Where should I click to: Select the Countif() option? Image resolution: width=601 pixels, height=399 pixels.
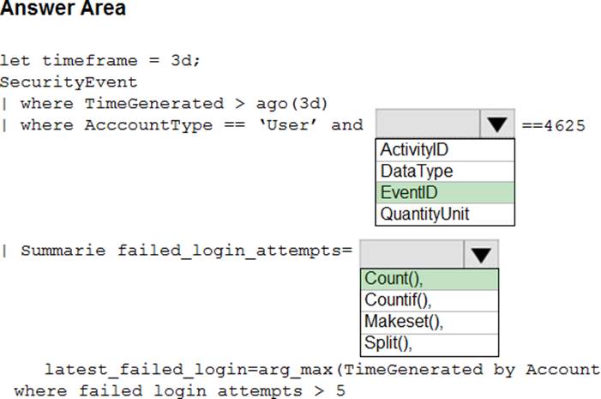[x=397, y=300]
